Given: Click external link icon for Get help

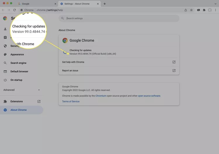Looking at the screenshot, I should [174, 62].
